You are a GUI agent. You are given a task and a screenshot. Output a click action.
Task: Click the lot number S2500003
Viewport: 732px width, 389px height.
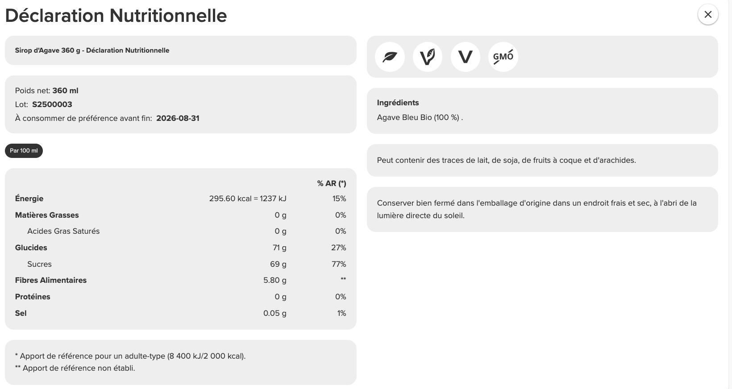pos(52,104)
